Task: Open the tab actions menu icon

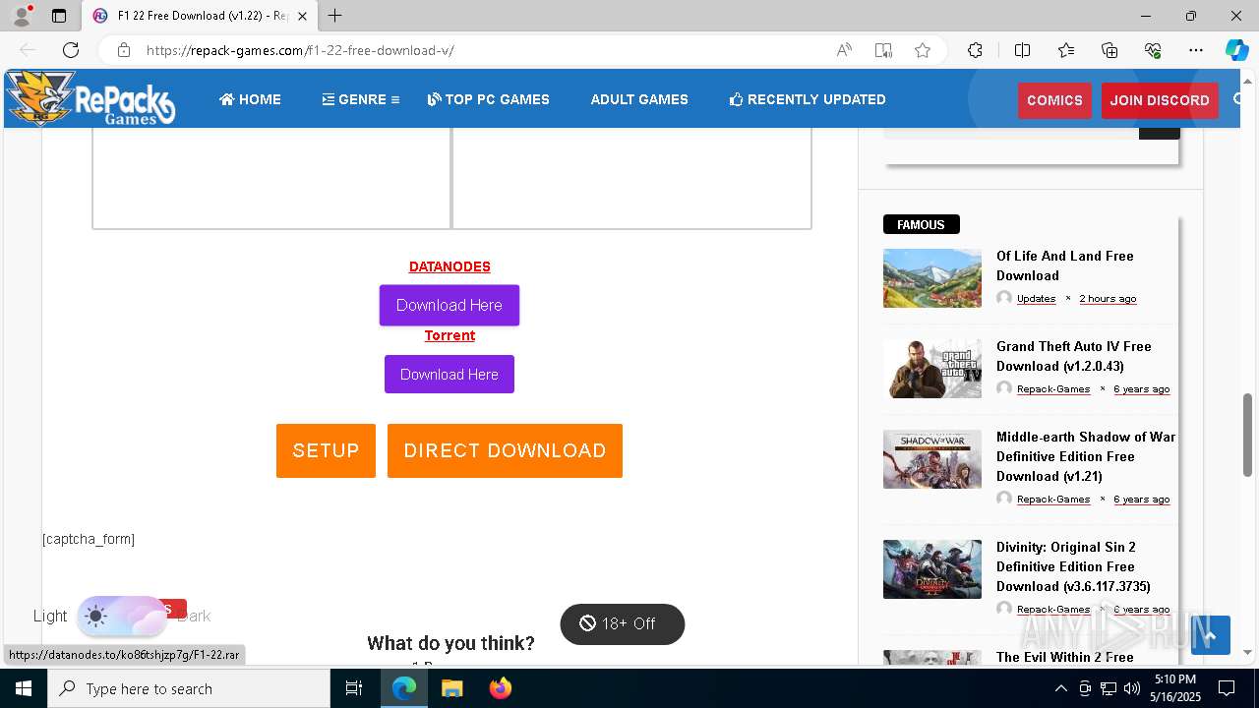Action: tap(59, 16)
